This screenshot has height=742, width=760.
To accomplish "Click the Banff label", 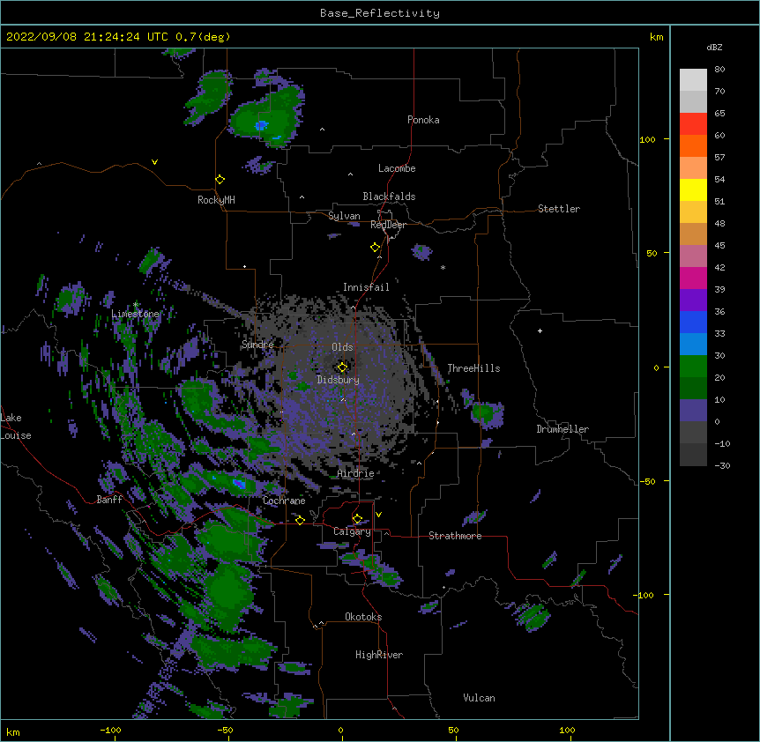I will pyautogui.click(x=109, y=500).
